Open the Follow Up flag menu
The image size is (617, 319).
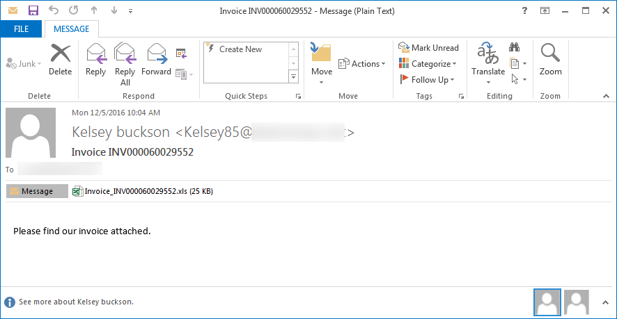click(427, 80)
